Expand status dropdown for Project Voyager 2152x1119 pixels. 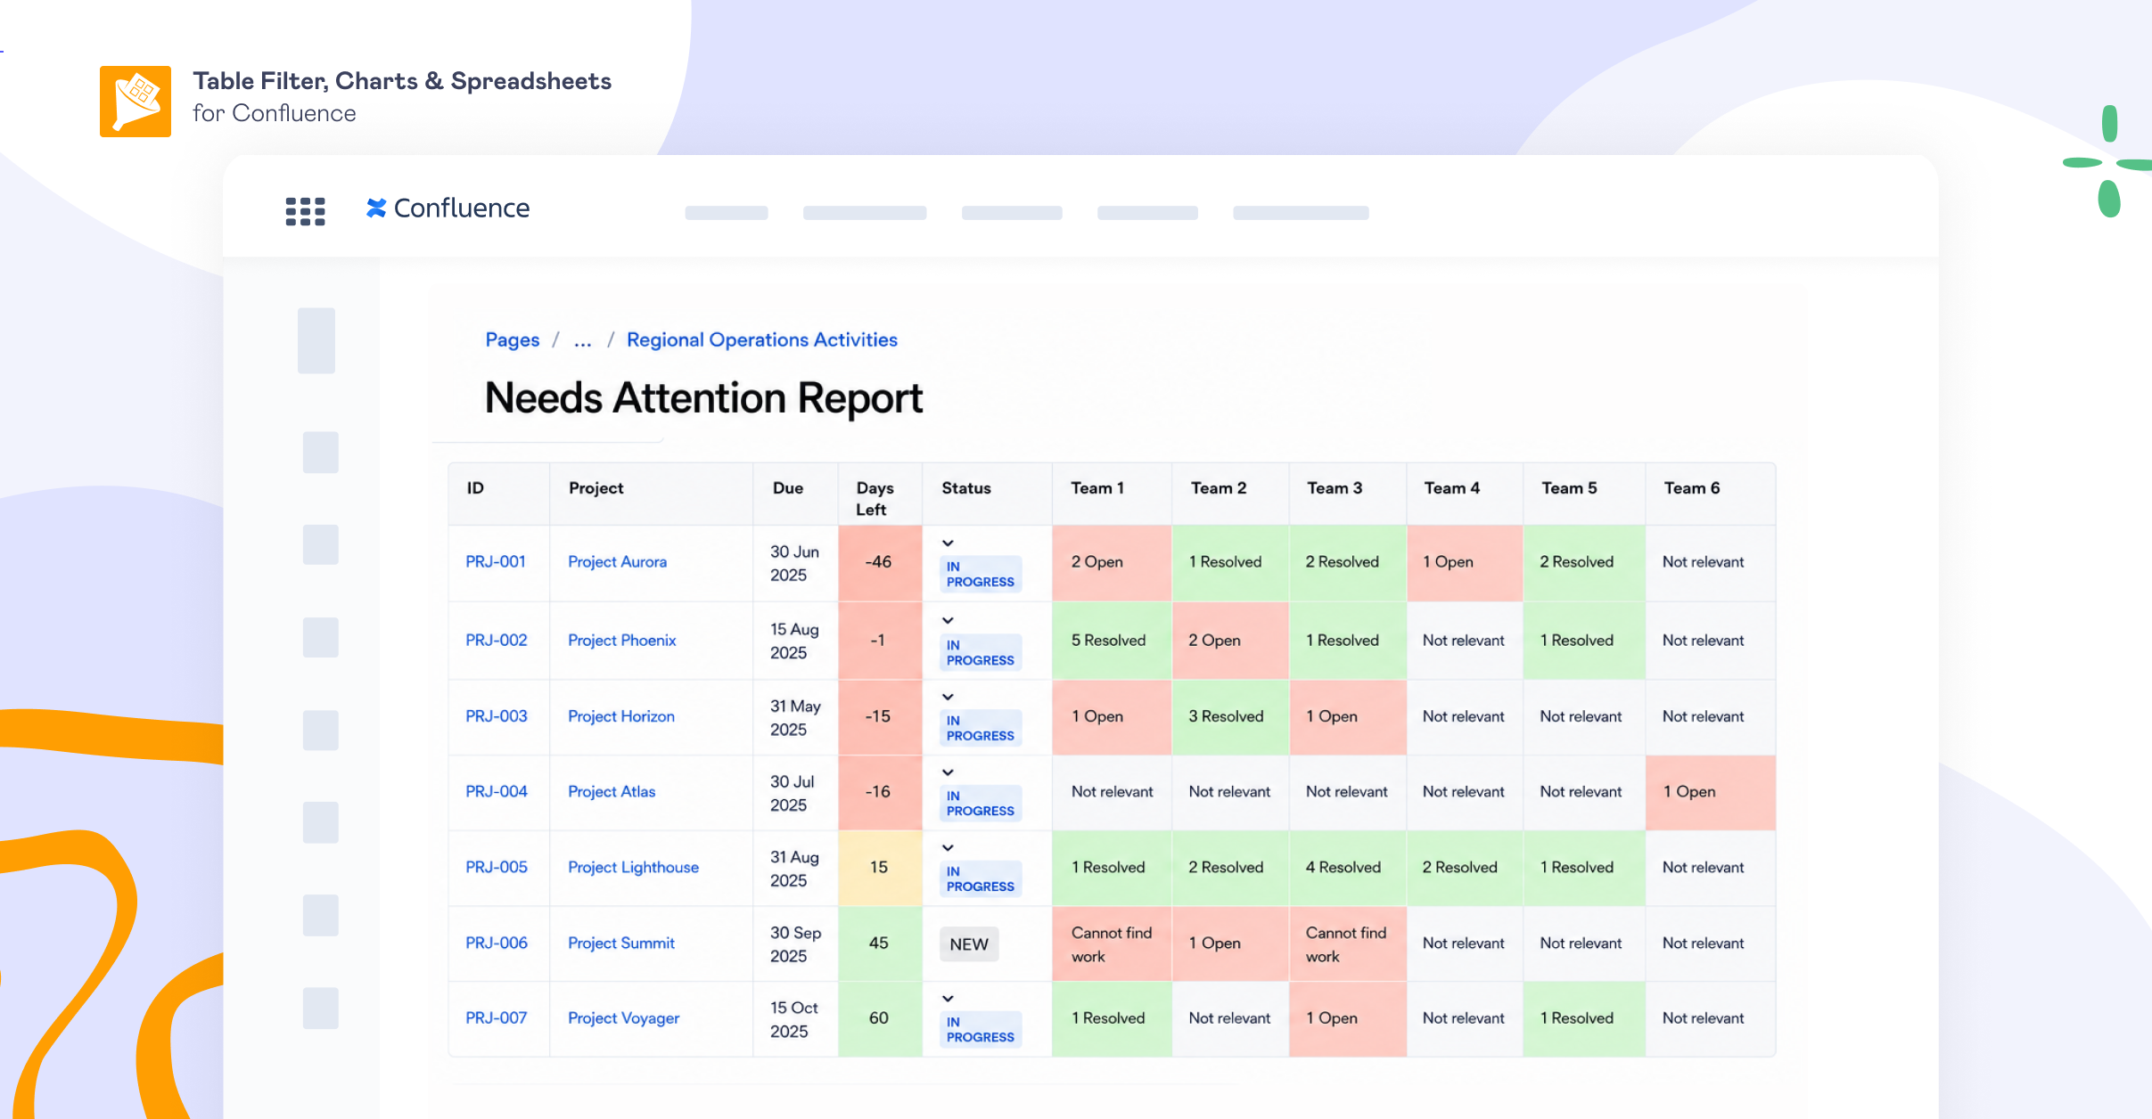tap(948, 998)
